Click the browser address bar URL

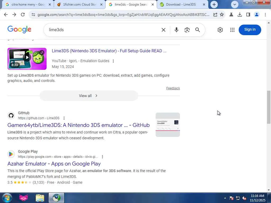123,15
